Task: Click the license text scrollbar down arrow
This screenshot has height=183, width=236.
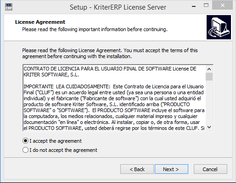Action: 209,127
